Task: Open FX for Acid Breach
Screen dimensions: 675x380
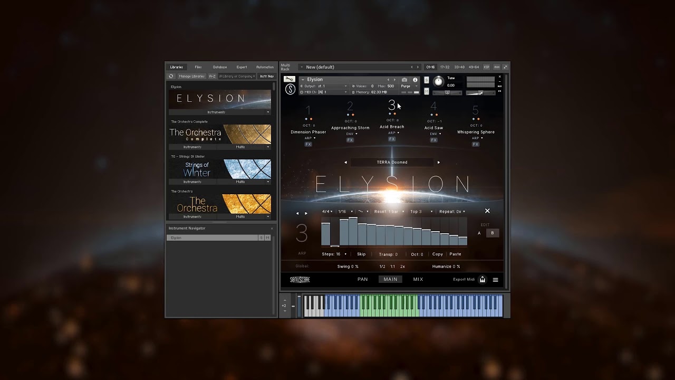Action: (392, 139)
